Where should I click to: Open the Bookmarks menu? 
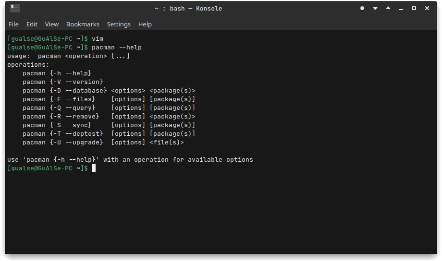(83, 24)
